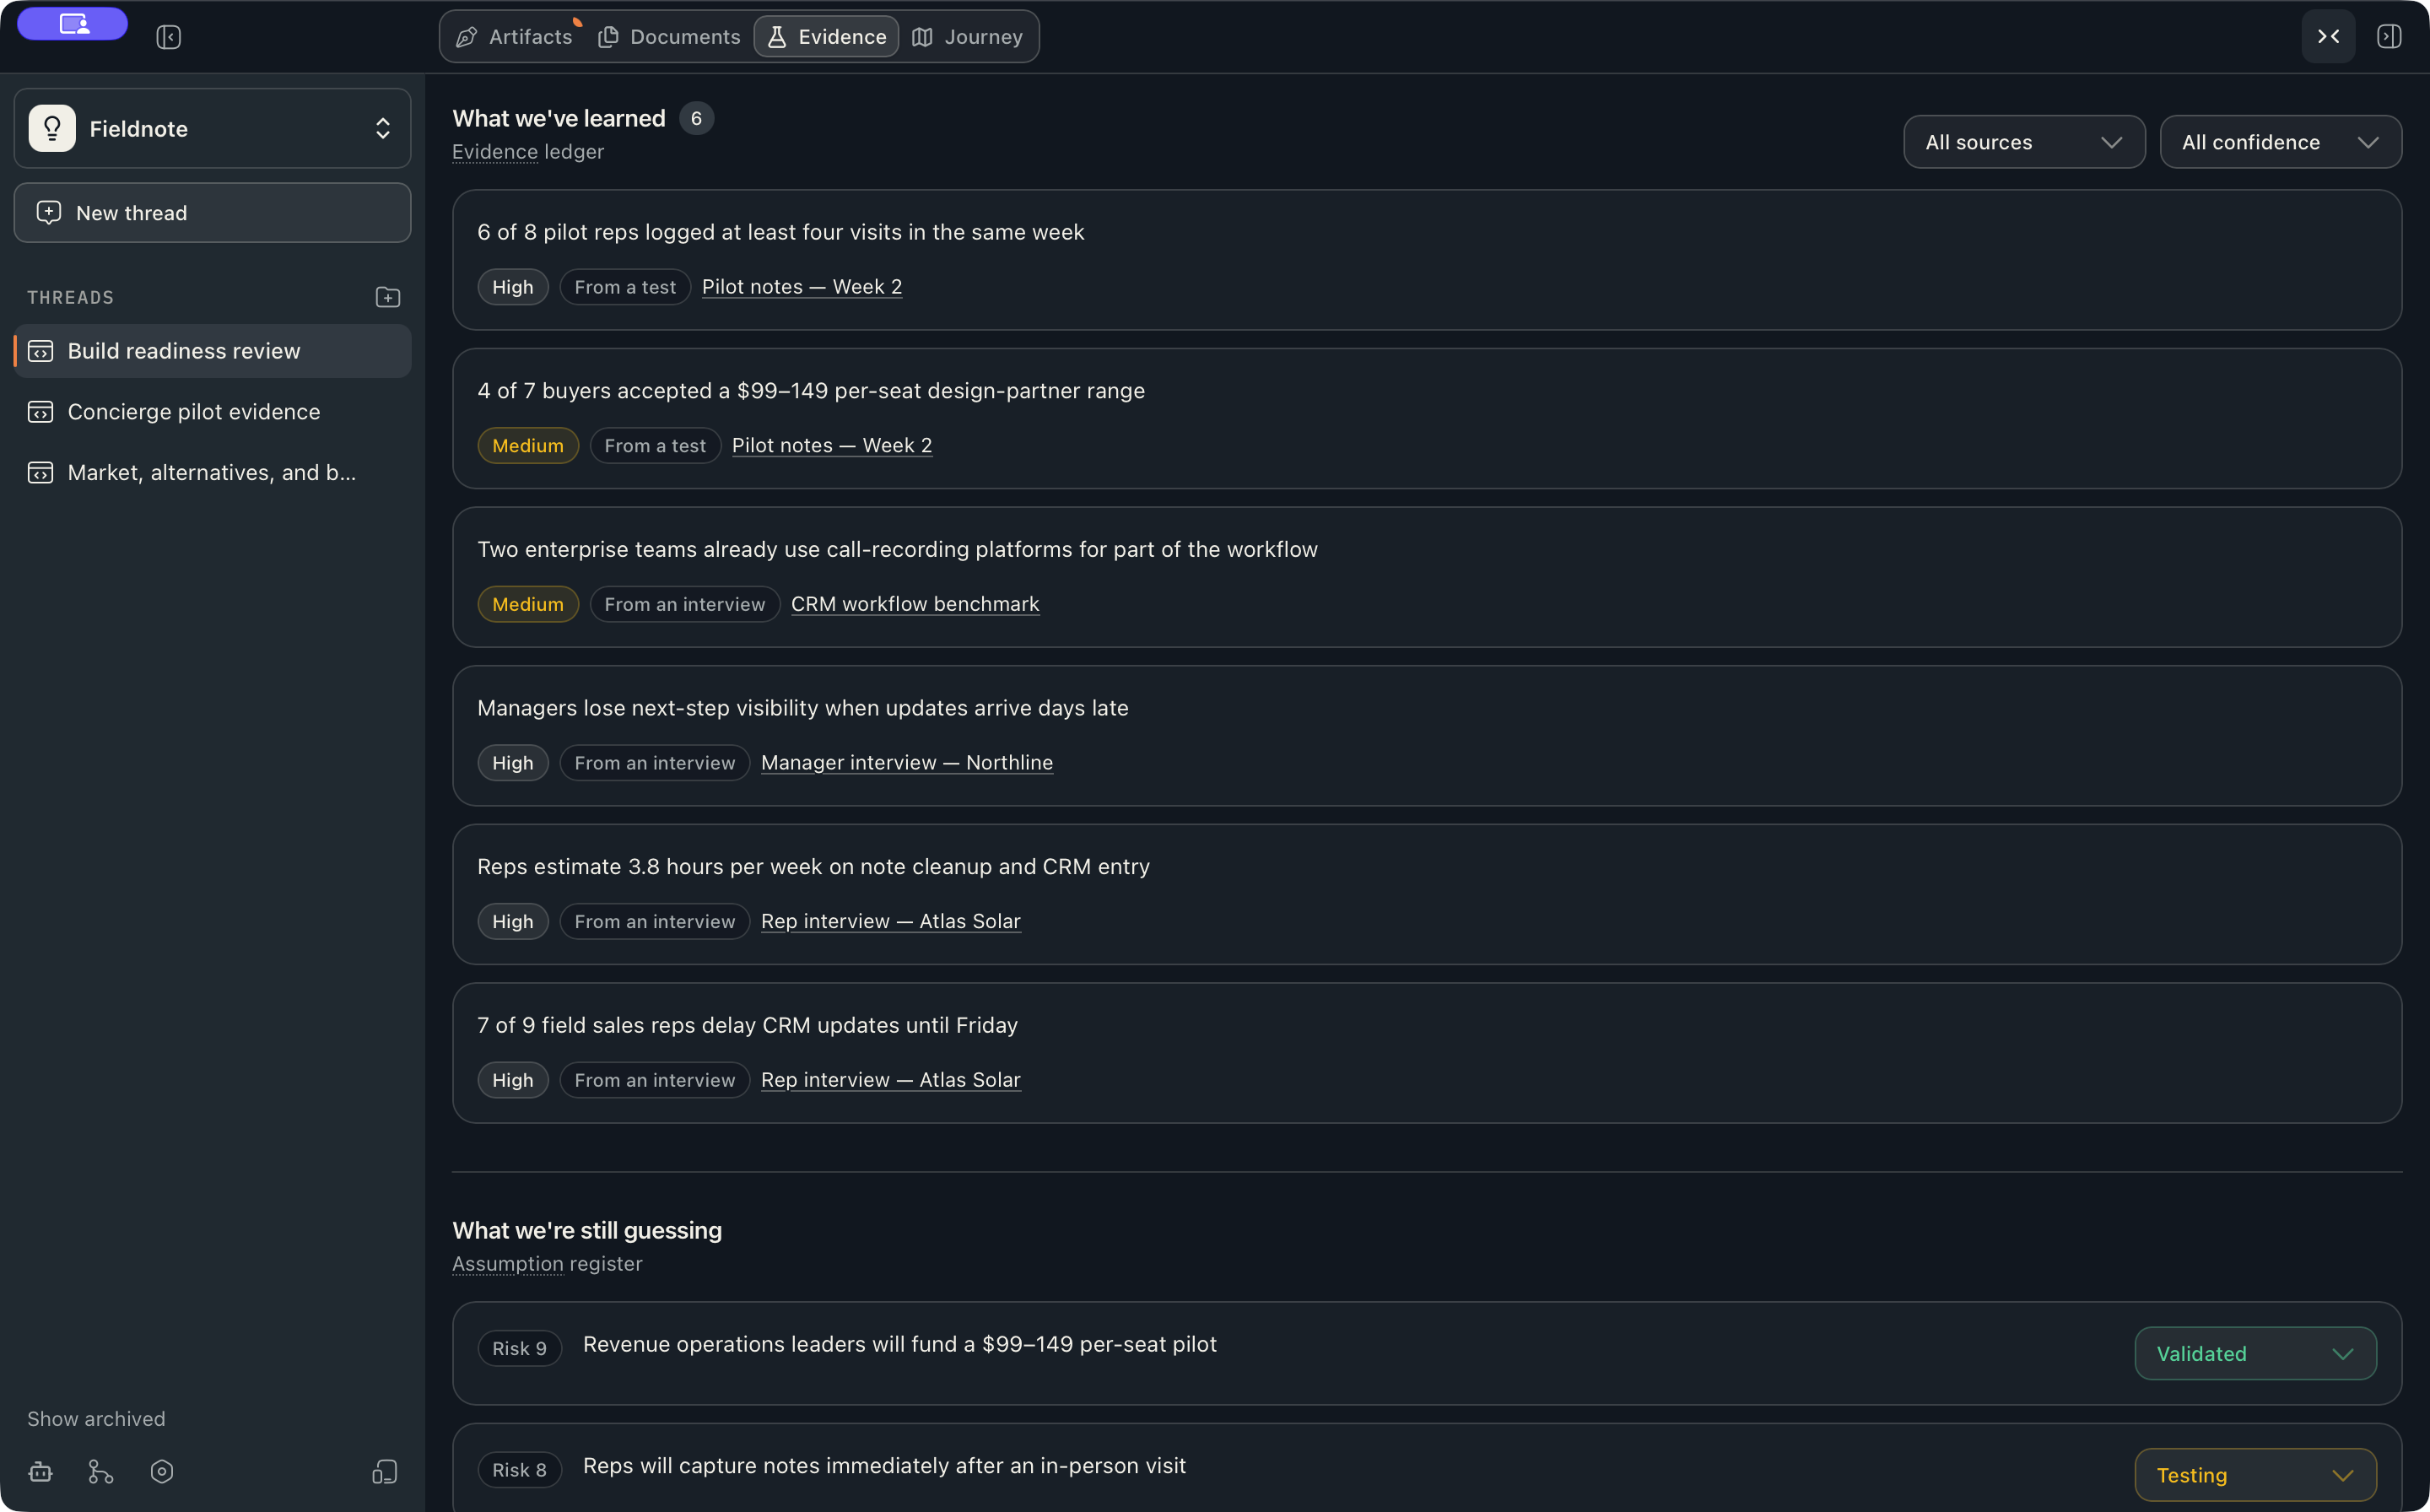Screen dimensions: 2430x1512
Task: Click High badge on Managers visibility card
Action: pyautogui.click(x=512, y=763)
